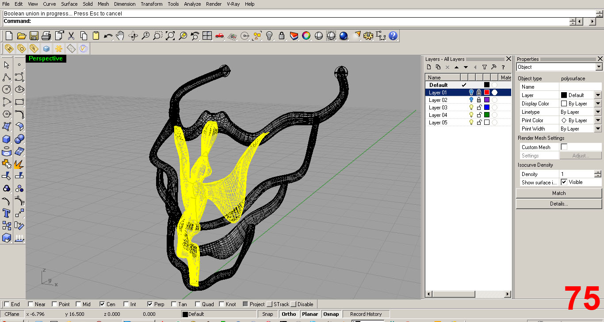
Task: Uncheck the Perp osnap checkbox
Action: pos(150,304)
